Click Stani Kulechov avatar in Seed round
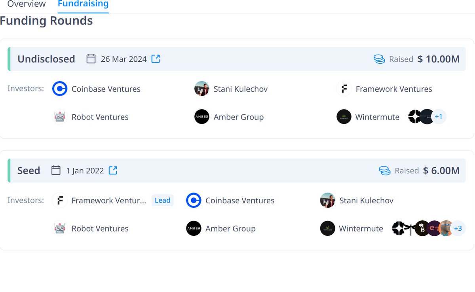The image size is (475, 292). click(x=328, y=201)
